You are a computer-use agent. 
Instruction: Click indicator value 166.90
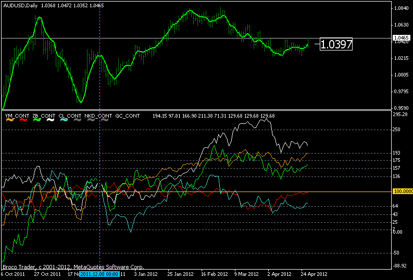click(x=189, y=116)
